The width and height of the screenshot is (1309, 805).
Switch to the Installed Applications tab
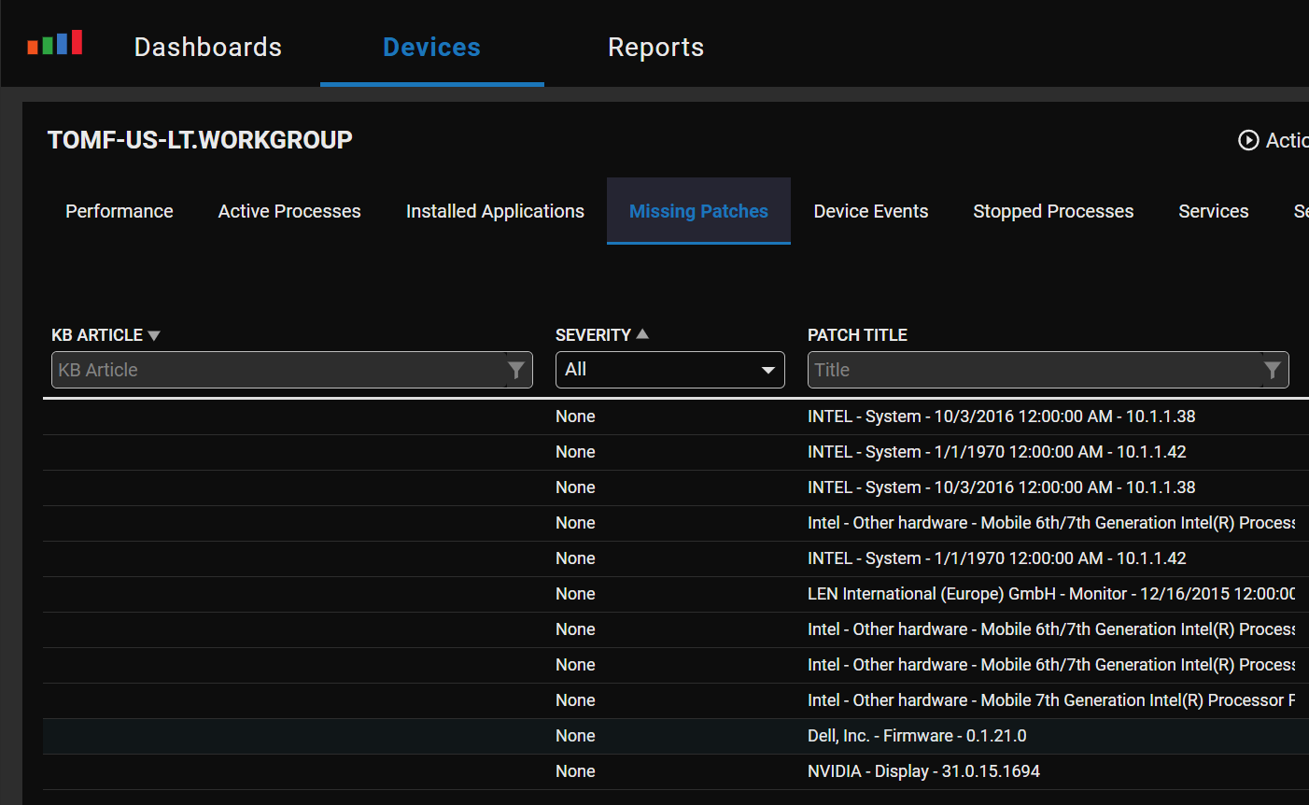coord(495,211)
